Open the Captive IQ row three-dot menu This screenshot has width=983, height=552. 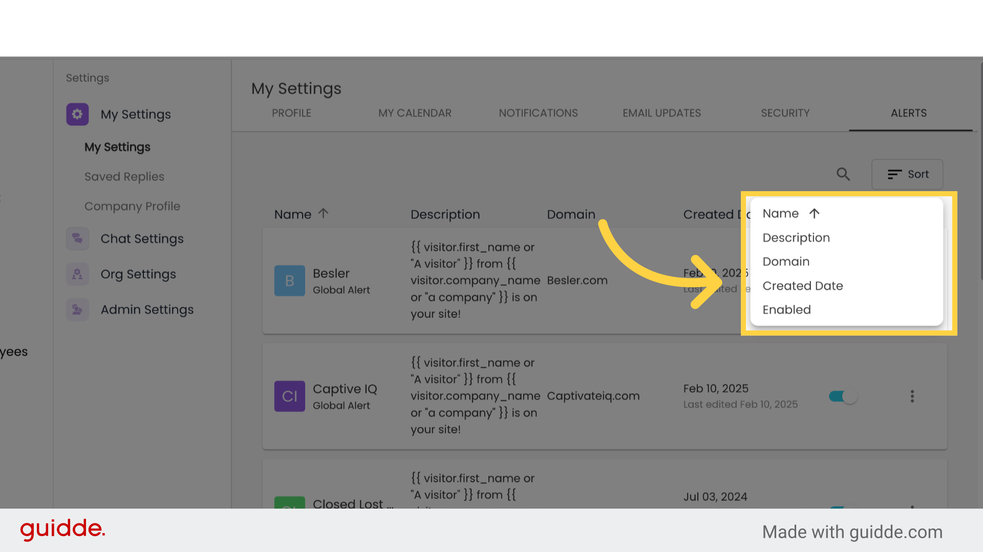click(912, 396)
